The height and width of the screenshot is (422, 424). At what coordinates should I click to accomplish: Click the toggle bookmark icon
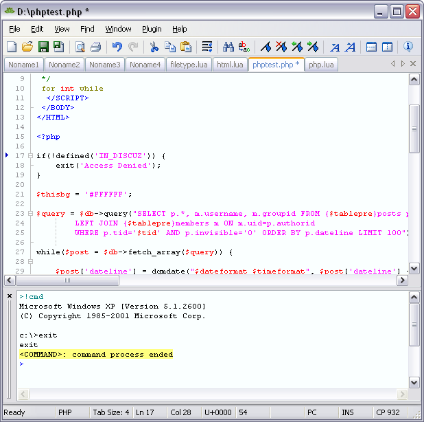tap(266, 47)
